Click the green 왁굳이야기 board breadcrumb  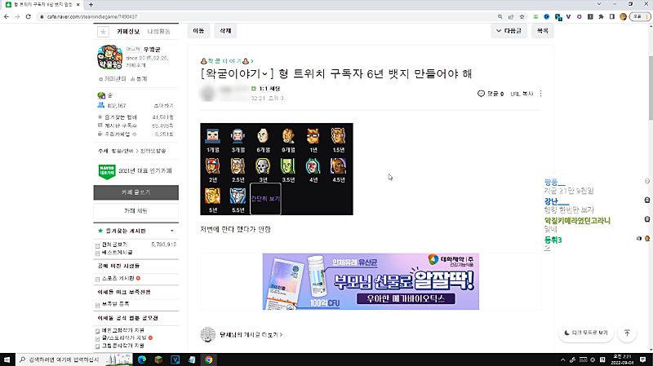coord(227,61)
